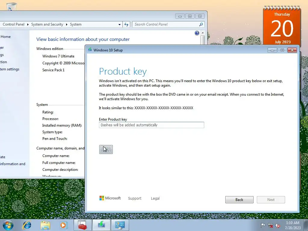Open the sidebar link ending in 'tem settings'
The height and width of the screenshot is (231, 308).
(10, 69)
